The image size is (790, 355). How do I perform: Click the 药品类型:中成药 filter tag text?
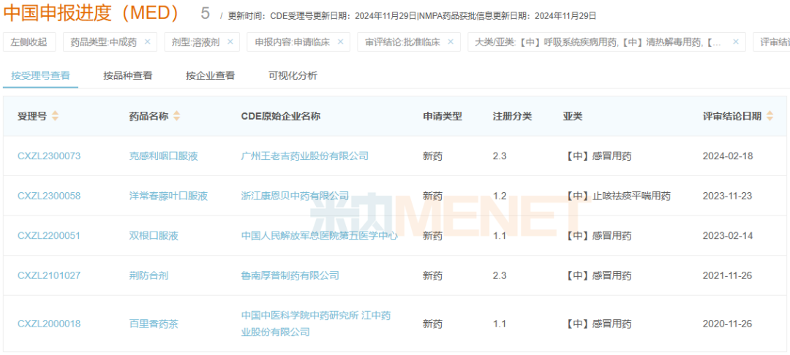click(103, 42)
